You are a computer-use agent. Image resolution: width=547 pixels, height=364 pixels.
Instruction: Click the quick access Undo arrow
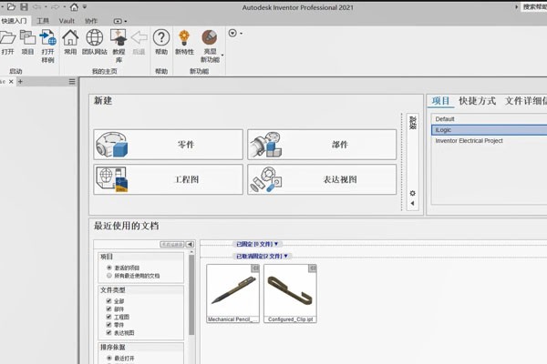[36, 6]
